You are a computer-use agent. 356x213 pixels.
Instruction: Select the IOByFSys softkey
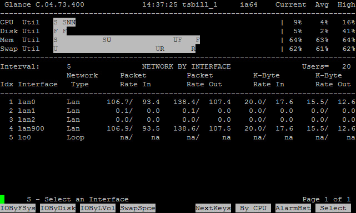pyautogui.click(x=18, y=208)
